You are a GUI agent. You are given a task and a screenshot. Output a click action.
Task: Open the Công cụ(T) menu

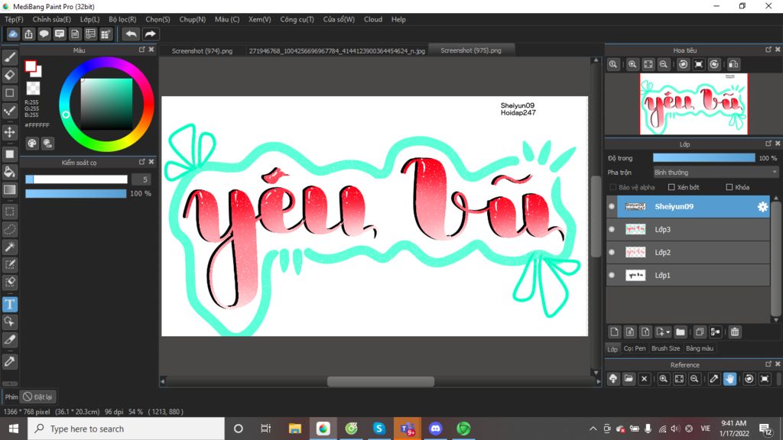[297, 19]
